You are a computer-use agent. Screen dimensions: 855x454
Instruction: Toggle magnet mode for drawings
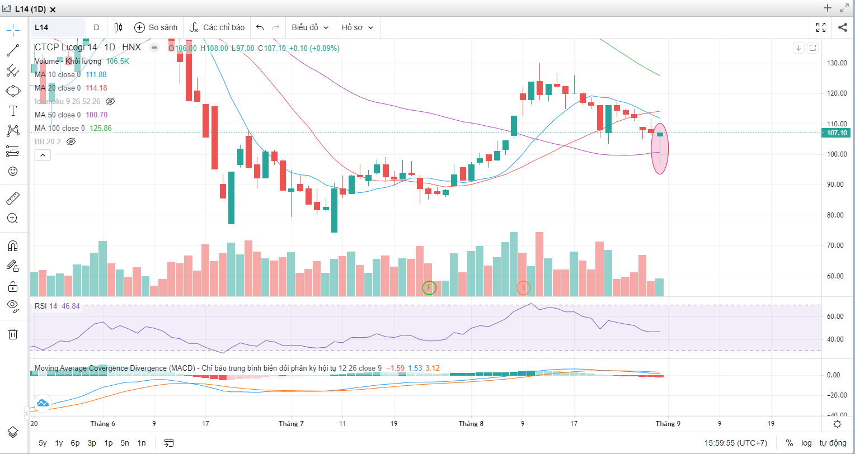point(13,246)
